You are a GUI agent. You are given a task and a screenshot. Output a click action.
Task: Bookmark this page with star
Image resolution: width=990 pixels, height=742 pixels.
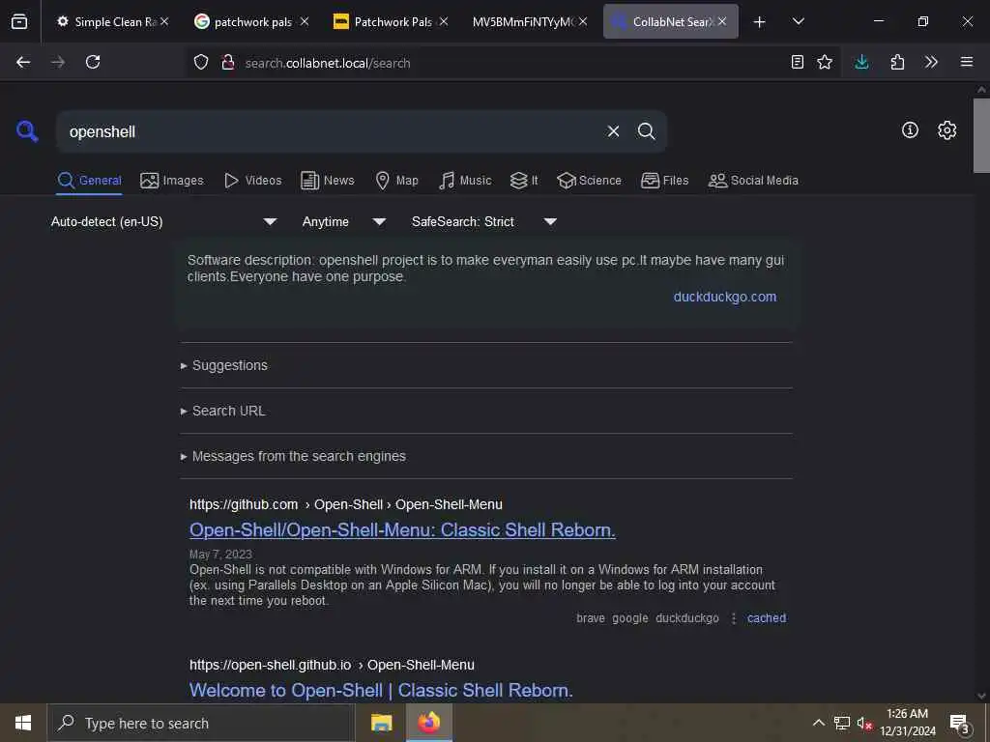pyautogui.click(x=825, y=62)
